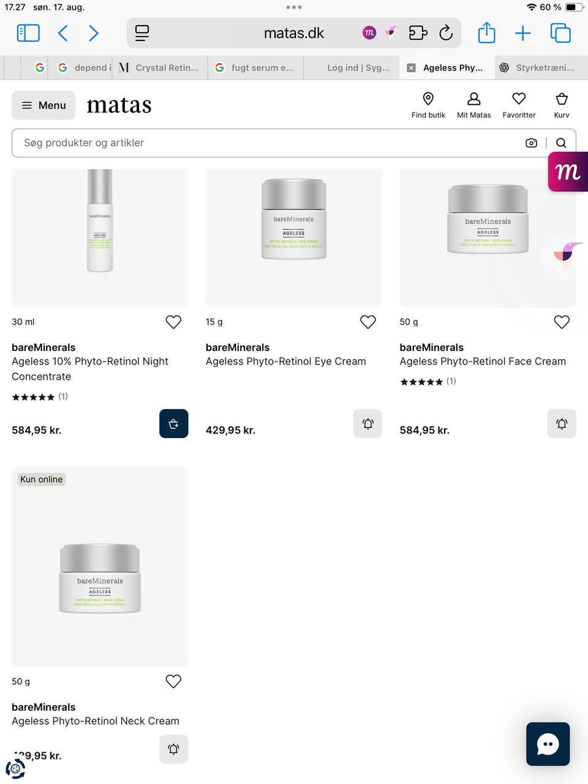The width and height of the screenshot is (588, 784).
Task: Switch to the Log ind tab
Action: click(358, 68)
